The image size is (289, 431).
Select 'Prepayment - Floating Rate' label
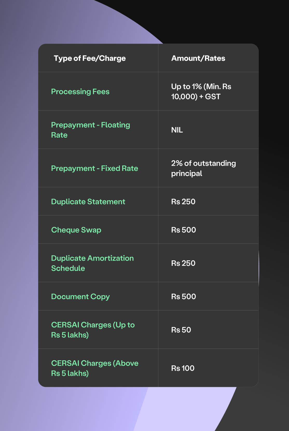90,130
